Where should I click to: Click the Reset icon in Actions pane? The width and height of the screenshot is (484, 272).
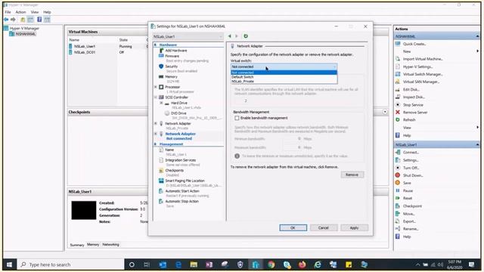(398, 198)
